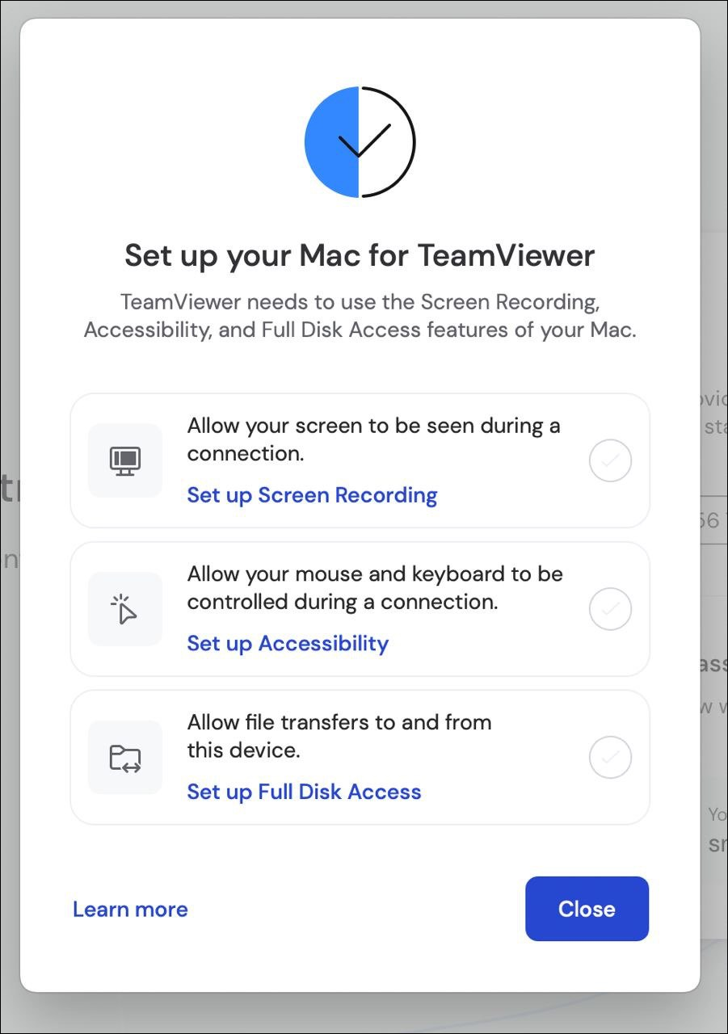
Task: Select the mouse and keyboard permission card
Action: coord(360,608)
